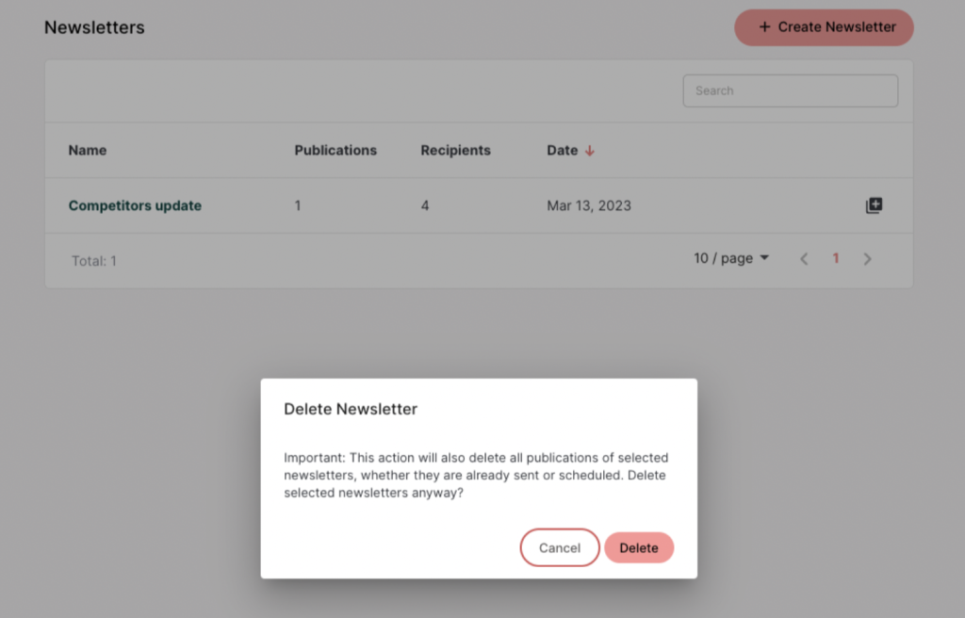Sort the table by the Date column header

click(x=563, y=150)
